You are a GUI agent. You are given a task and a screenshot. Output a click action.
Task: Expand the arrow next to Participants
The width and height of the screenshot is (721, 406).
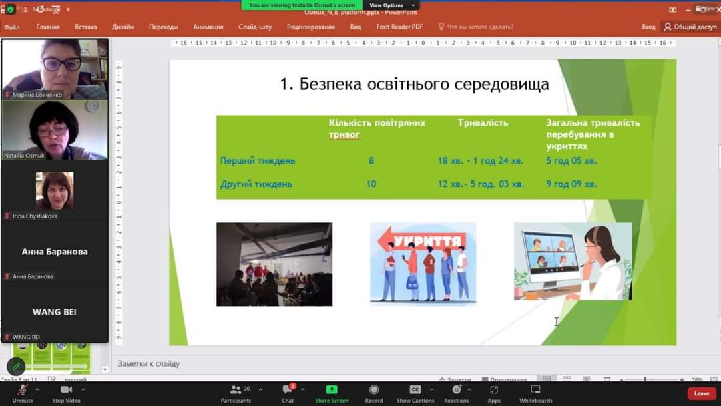pos(260,389)
